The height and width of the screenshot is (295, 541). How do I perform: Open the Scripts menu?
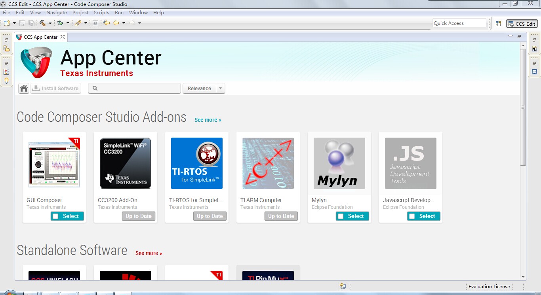point(101,13)
